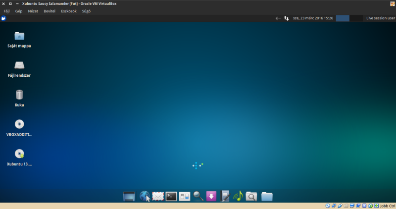Select the Fájlrendszer desktop icon
The width and height of the screenshot is (396, 209).
point(19,69)
